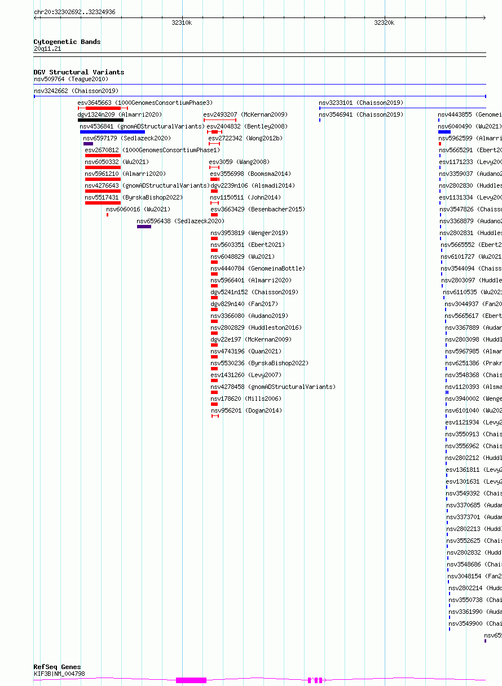Select nsv4743196 (Quan2021) variant
This screenshot has width=502, height=686.
(246, 352)
